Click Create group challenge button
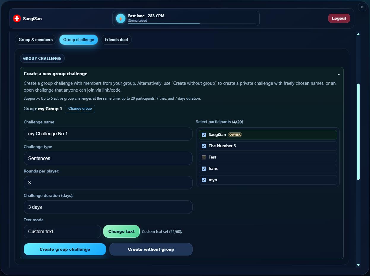370x276 pixels. (x=65, y=249)
